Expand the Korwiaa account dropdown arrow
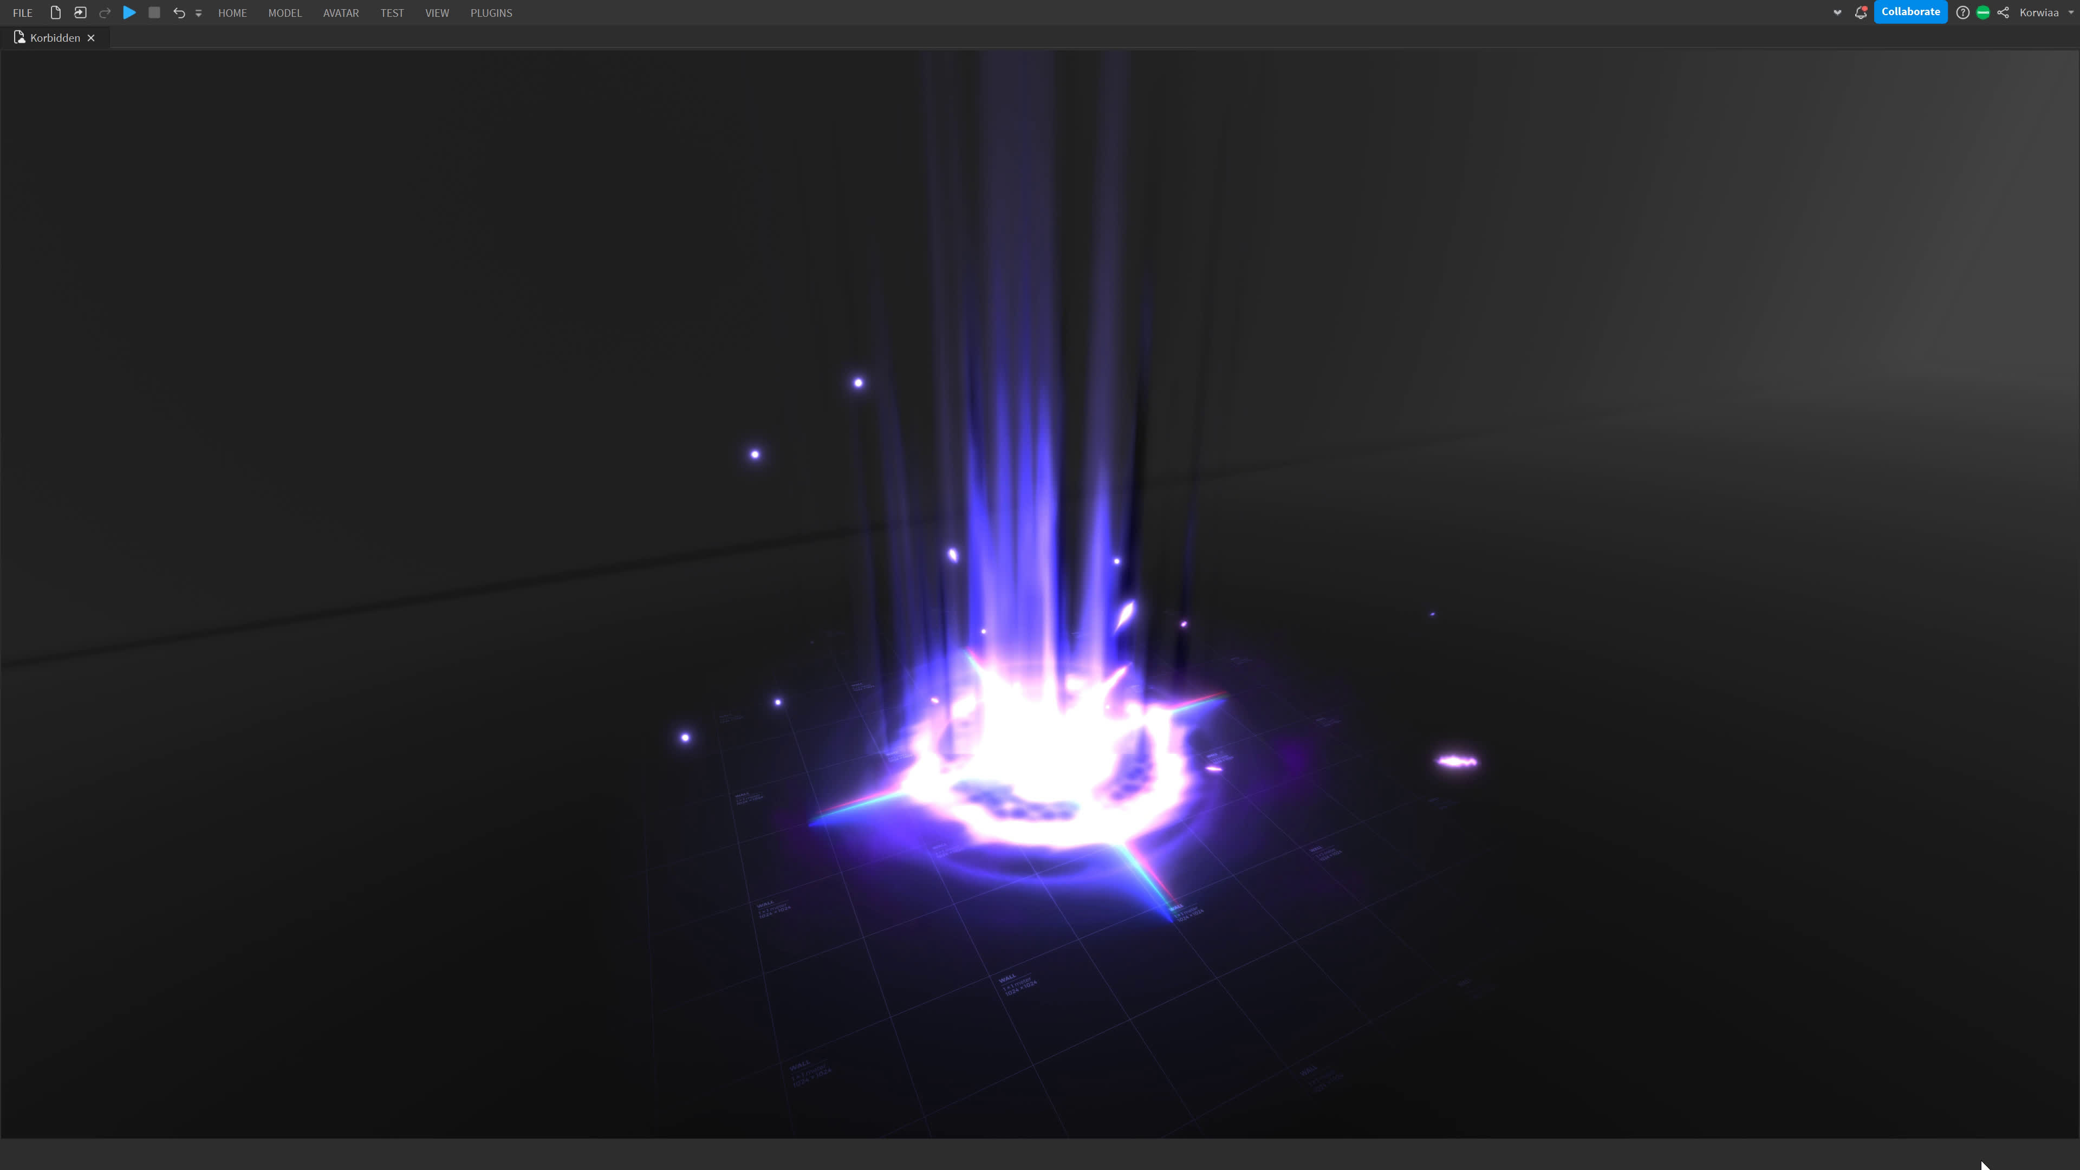The width and height of the screenshot is (2080, 1170). [x=2071, y=12]
